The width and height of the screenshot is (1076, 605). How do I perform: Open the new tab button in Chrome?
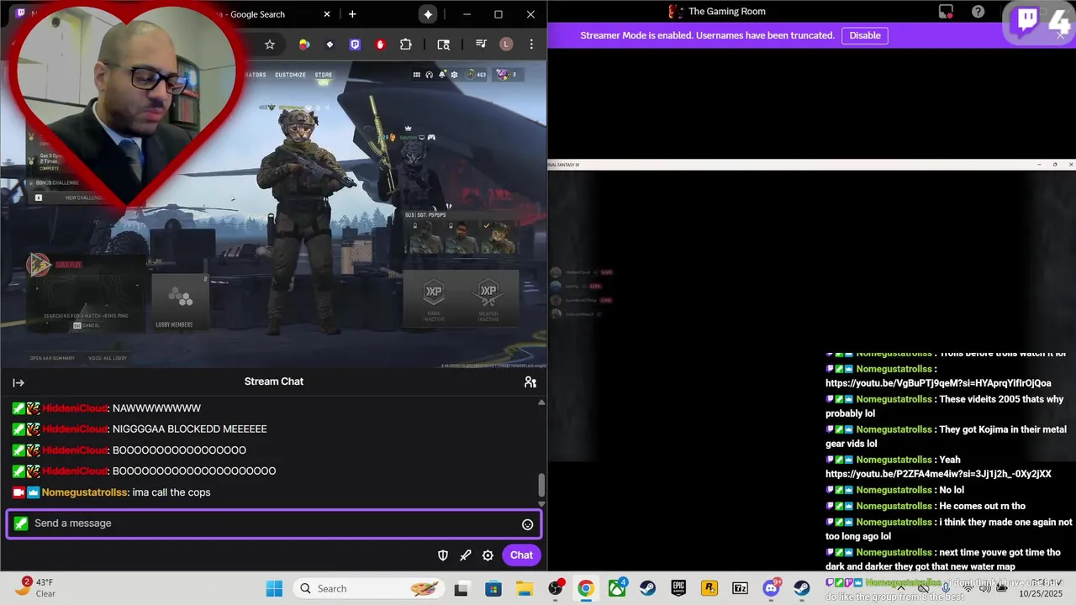coord(352,14)
